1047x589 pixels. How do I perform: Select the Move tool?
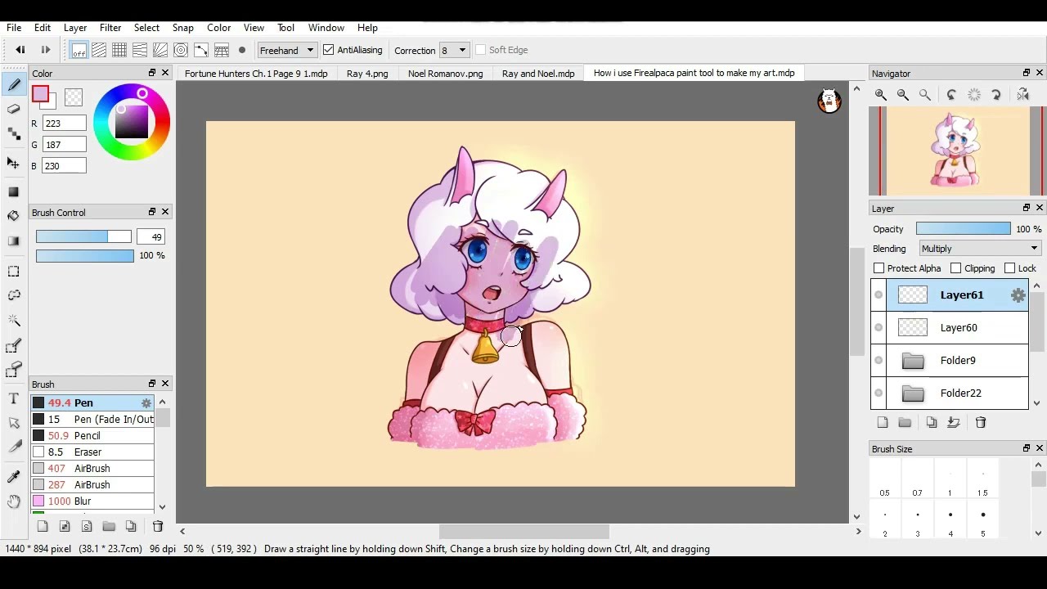click(14, 164)
